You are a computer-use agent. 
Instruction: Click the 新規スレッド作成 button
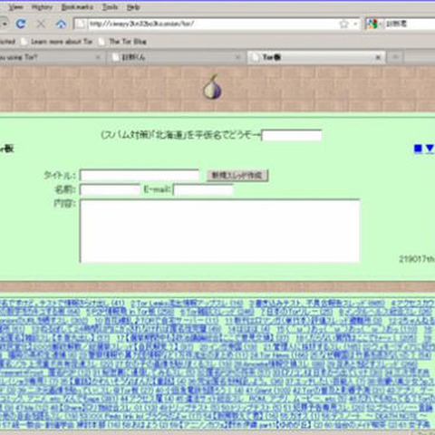(237, 176)
